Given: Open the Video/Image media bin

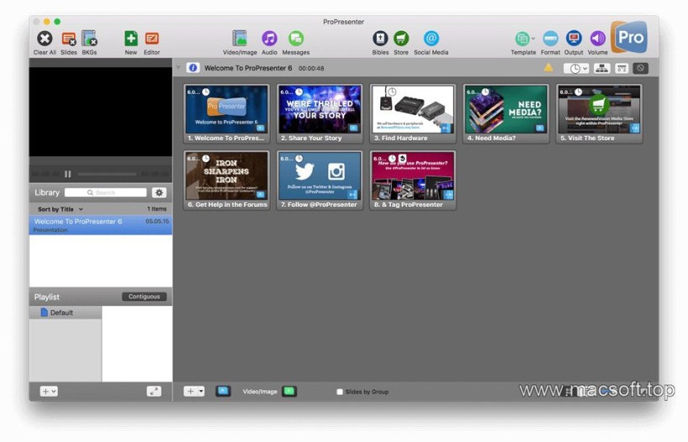Looking at the screenshot, I should [240, 39].
